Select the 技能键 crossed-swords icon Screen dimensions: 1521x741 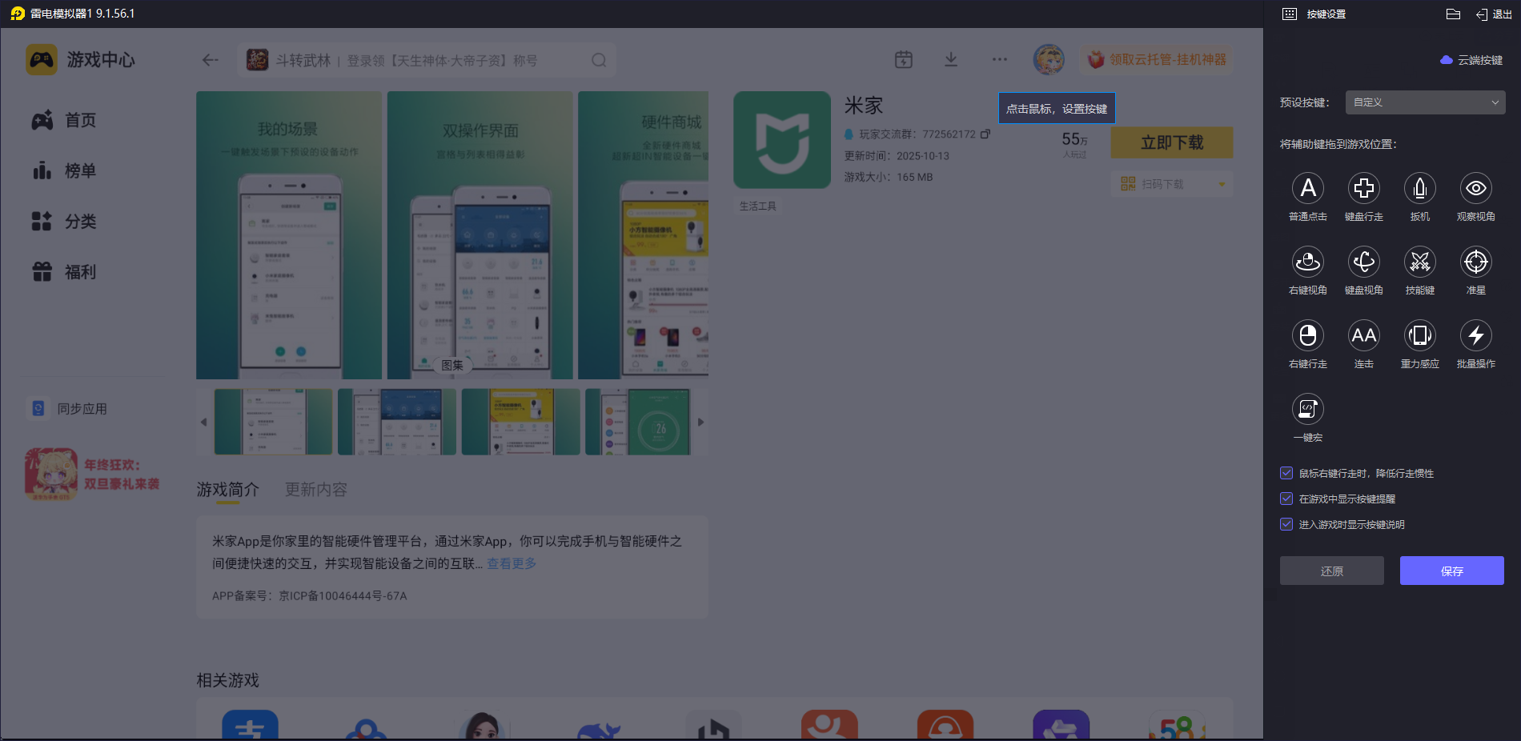click(1420, 262)
